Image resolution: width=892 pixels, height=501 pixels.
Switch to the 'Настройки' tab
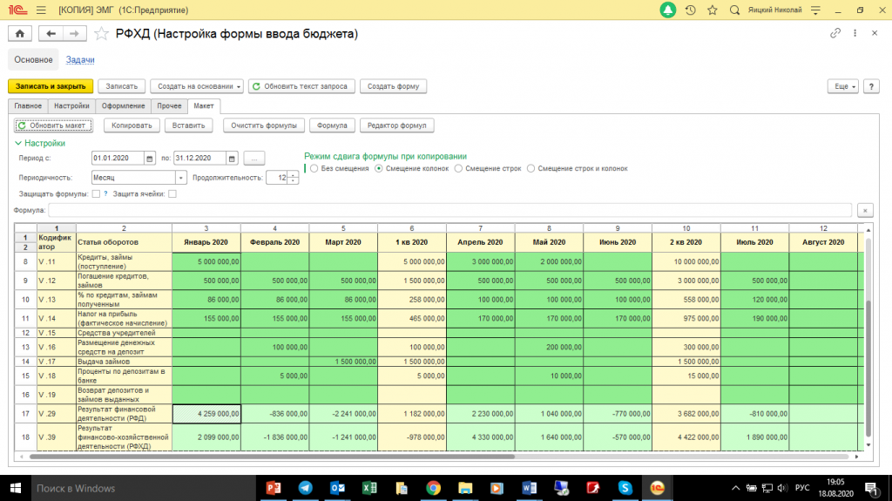pos(71,106)
